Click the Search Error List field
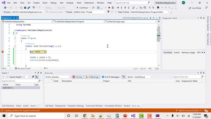 click(187, 77)
